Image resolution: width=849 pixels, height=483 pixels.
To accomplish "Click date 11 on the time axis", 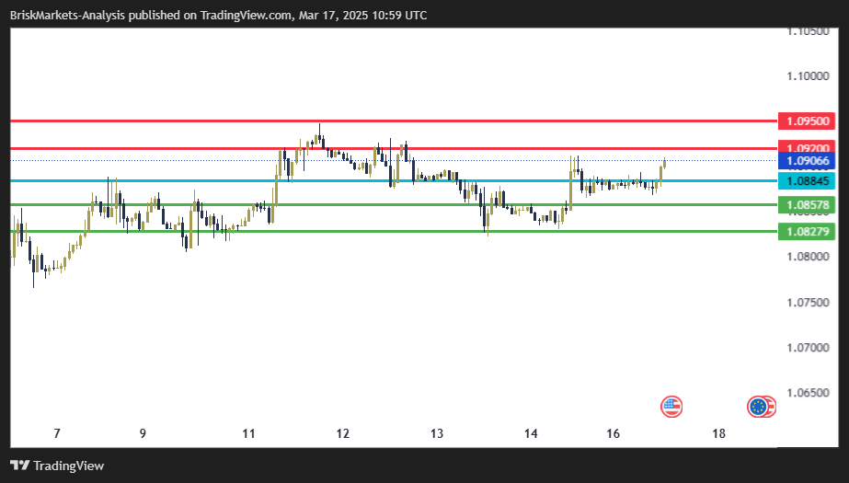I will [x=248, y=433].
